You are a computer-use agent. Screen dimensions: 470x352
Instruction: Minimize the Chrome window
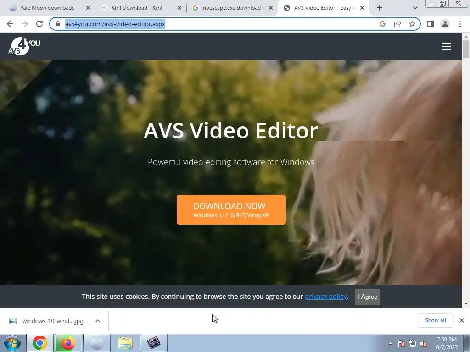point(431,4)
